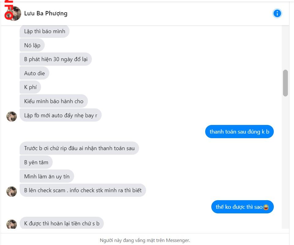Viewport: 294px width, 245px height.
Task: Click avatar beside "K được thì hoàn lại" message
Action: 12,224
